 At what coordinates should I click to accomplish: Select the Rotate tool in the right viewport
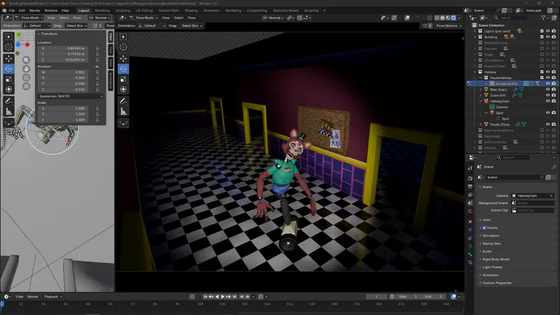point(124,69)
